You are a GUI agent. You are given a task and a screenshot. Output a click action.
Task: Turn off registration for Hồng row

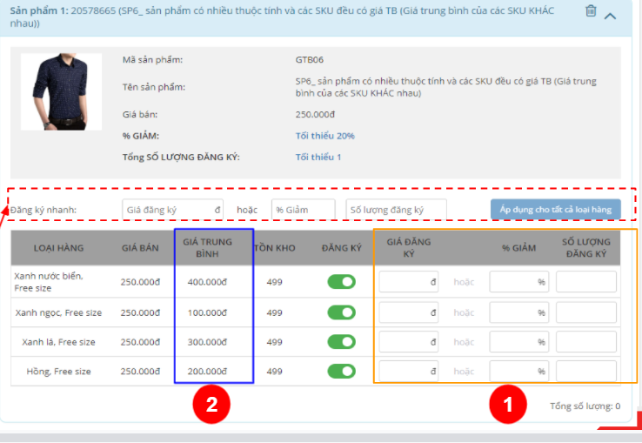point(341,372)
